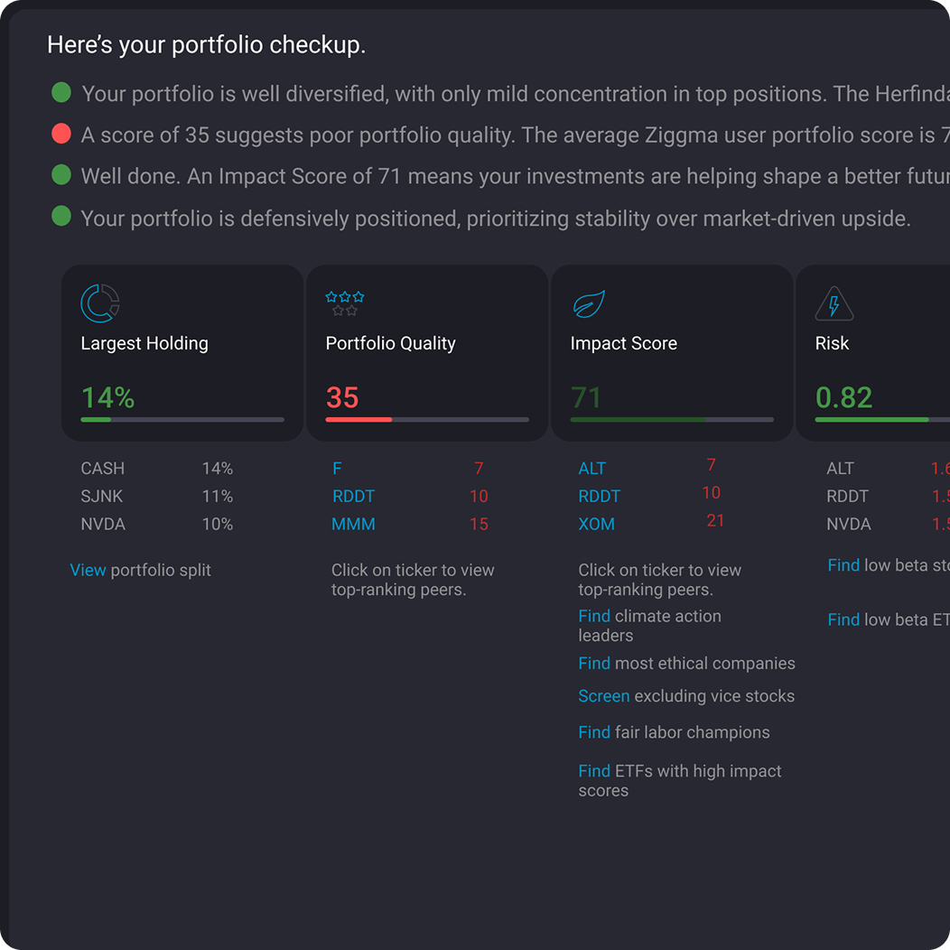This screenshot has width=950, height=950.
Task: Click the red dot next to the score 35 warning
Action: pos(61,134)
